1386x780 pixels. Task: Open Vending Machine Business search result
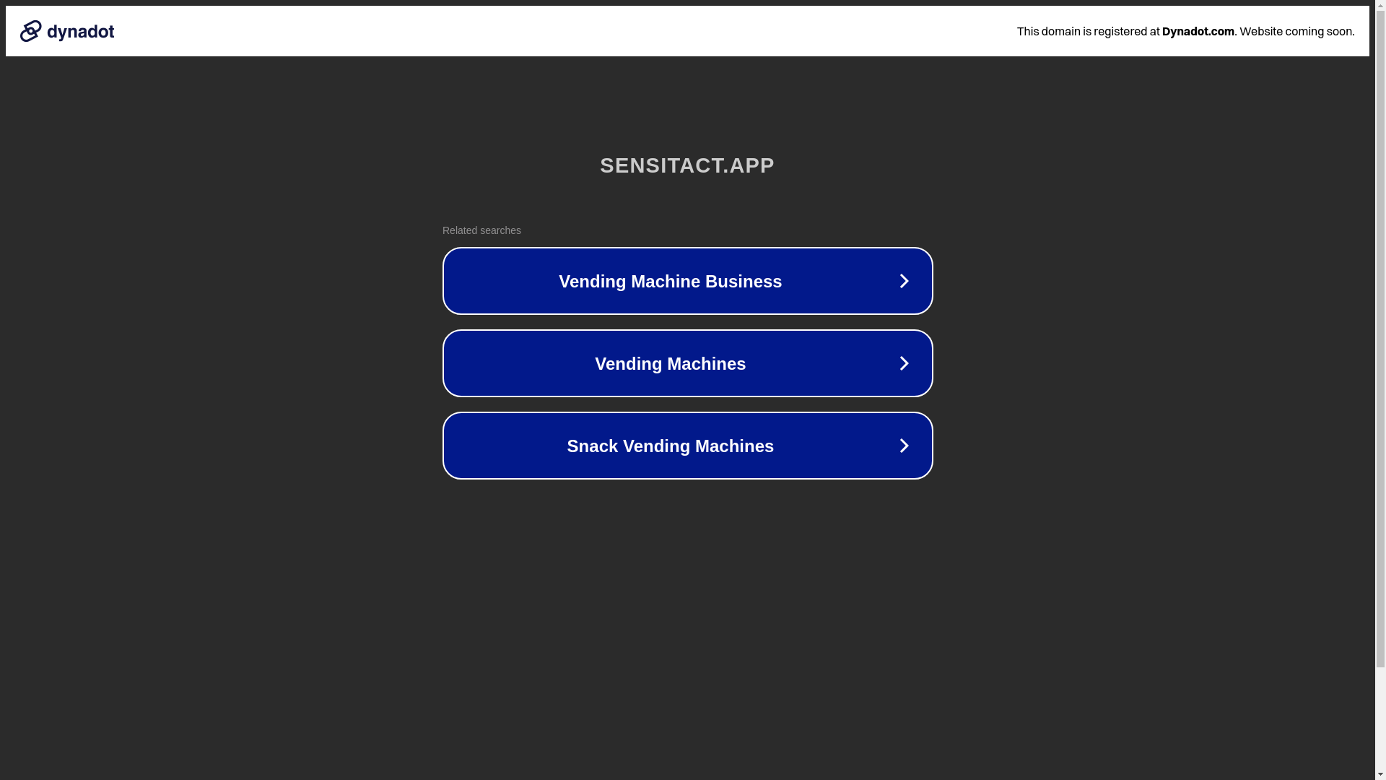coord(687,281)
